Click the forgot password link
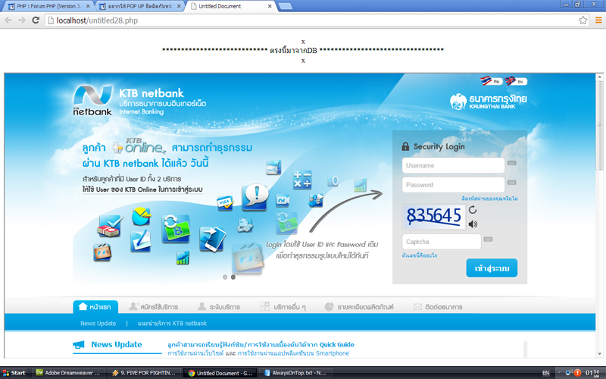The image size is (606, 379). tap(489, 199)
